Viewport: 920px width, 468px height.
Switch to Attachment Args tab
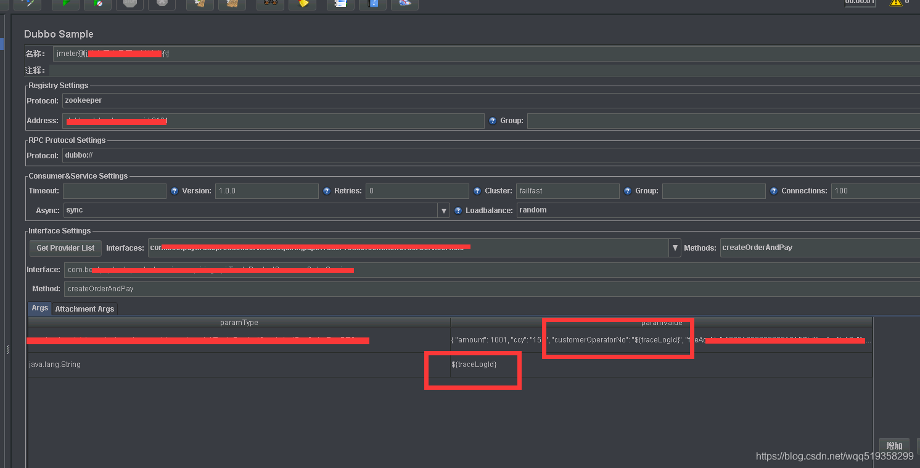pos(84,309)
